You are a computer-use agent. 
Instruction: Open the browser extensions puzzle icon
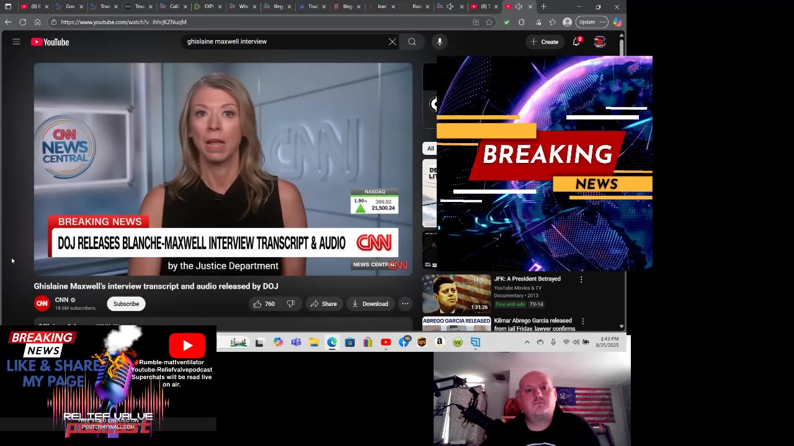tap(521, 22)
